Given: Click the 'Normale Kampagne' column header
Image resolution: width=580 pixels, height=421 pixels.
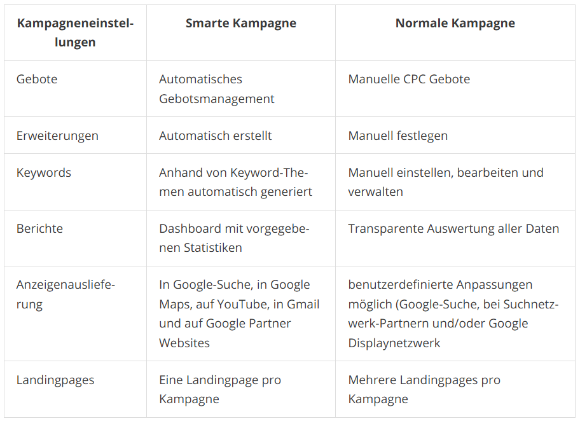Looking at the screenshot, I should [x=455, y=24].
